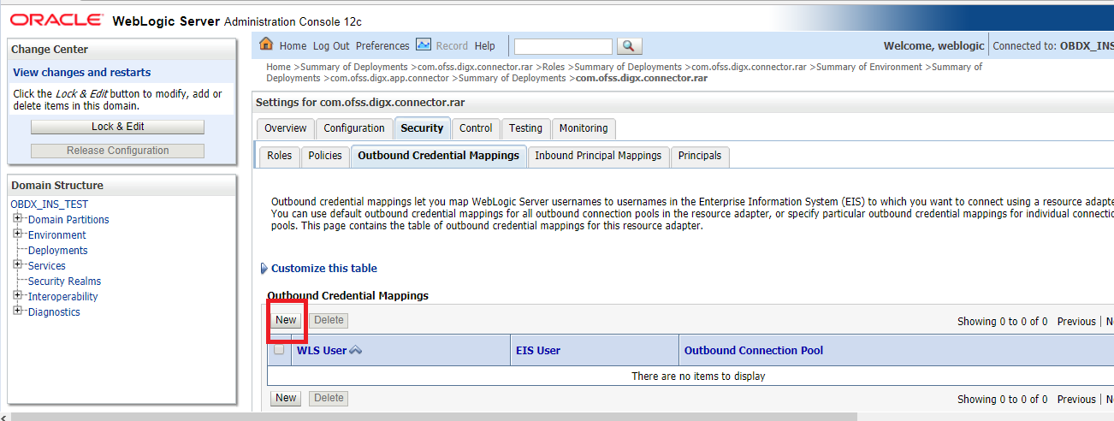
Task: Click the Record icon in toolbar
Action: 424,44
